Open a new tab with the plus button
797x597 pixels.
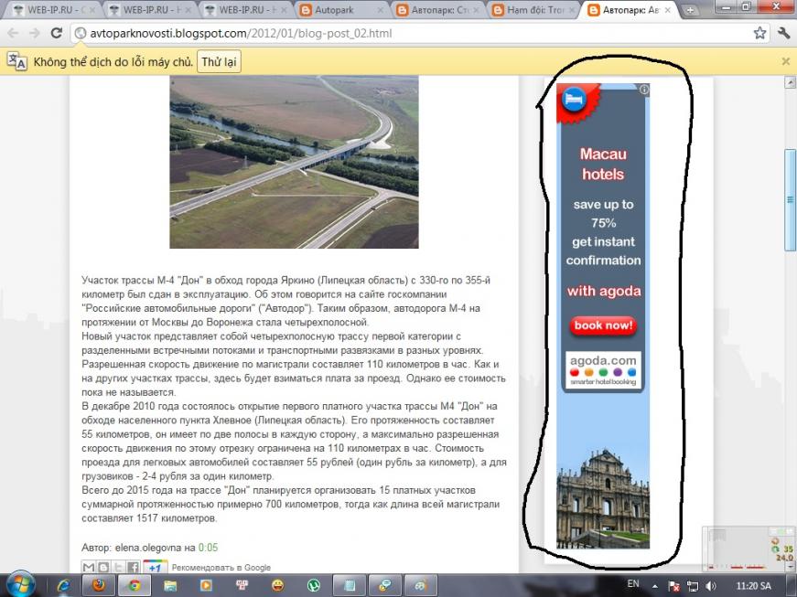coord(691,11)
